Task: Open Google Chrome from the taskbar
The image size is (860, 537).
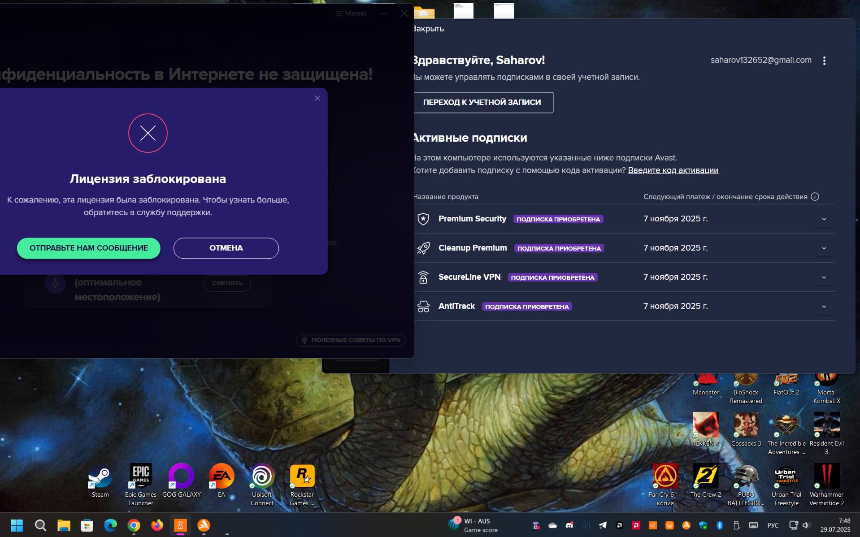Action: [x=134, y=525]
